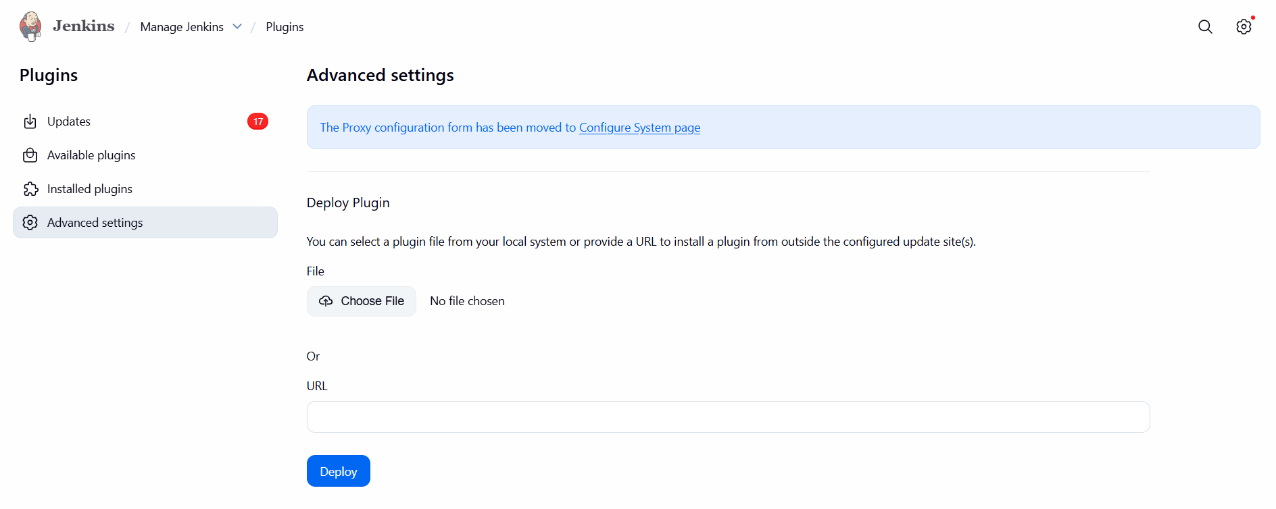Image resolution: width=1276 pixels, height=509 pixels.
Task: Open the gear settings icon in header
Action: coord(1244,26)
